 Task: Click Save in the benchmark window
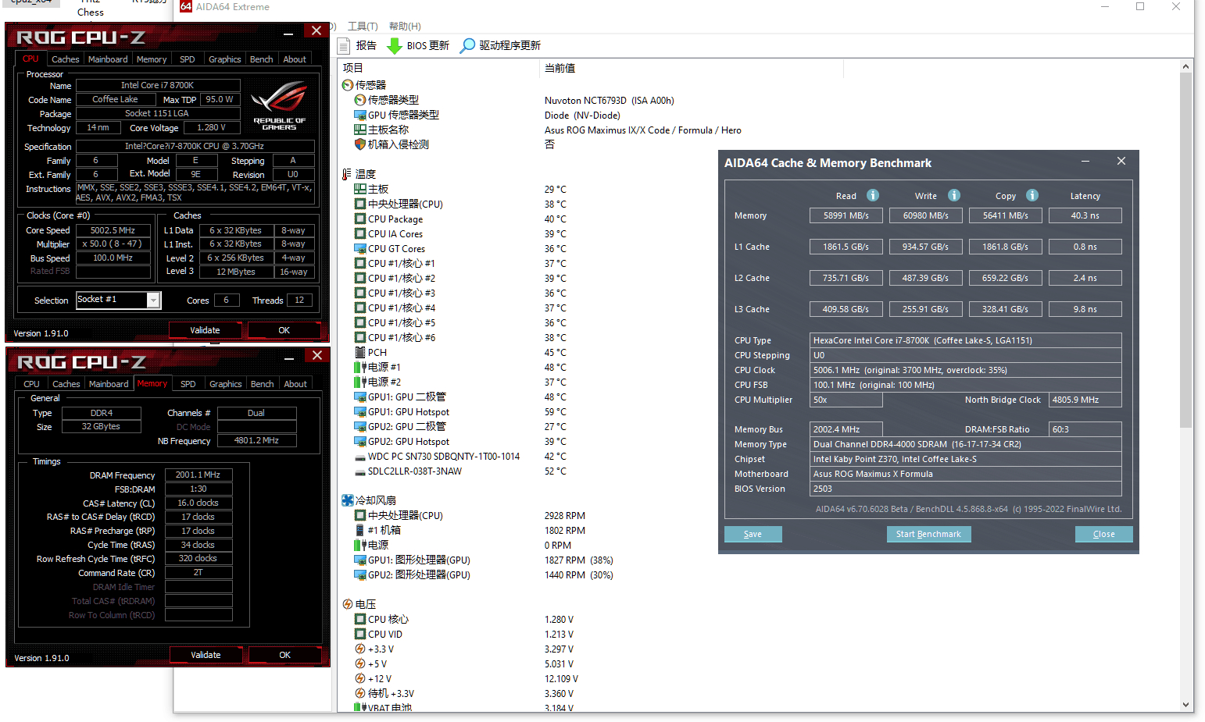click(753, 534)
